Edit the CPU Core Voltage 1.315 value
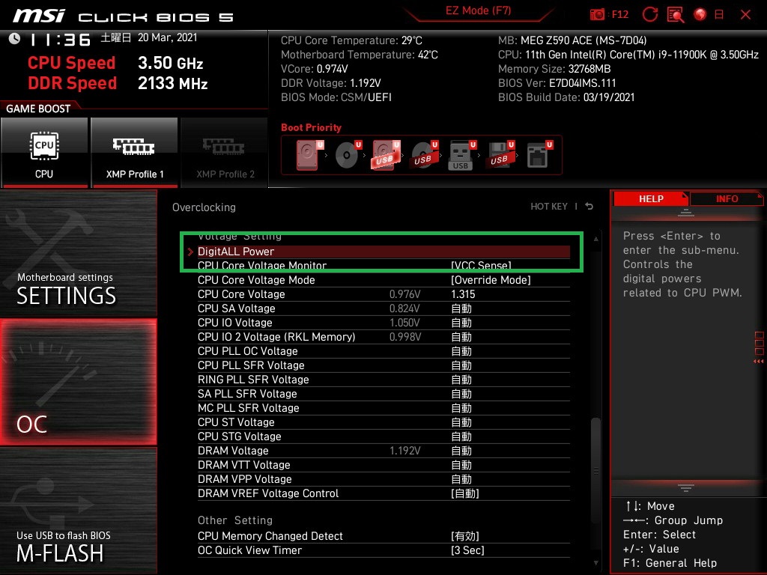The width and height of the screenshot is (767, 575). click(463, 293)
